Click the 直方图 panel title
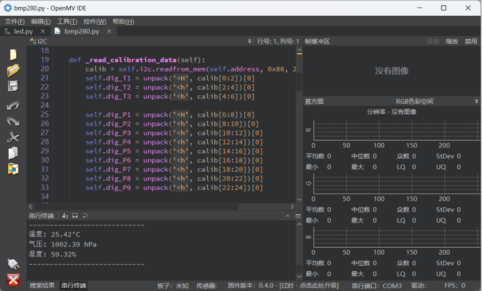Screen dimensions: 482x291 (314, 101)
